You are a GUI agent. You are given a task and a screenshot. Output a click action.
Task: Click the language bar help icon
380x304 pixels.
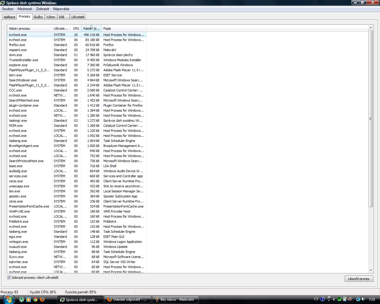pos(323,299)
